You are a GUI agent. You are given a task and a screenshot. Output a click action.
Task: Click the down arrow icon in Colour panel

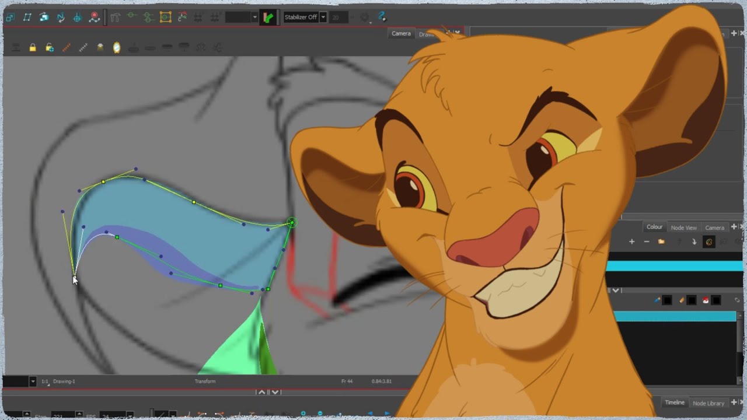click(x=694, y=242)
